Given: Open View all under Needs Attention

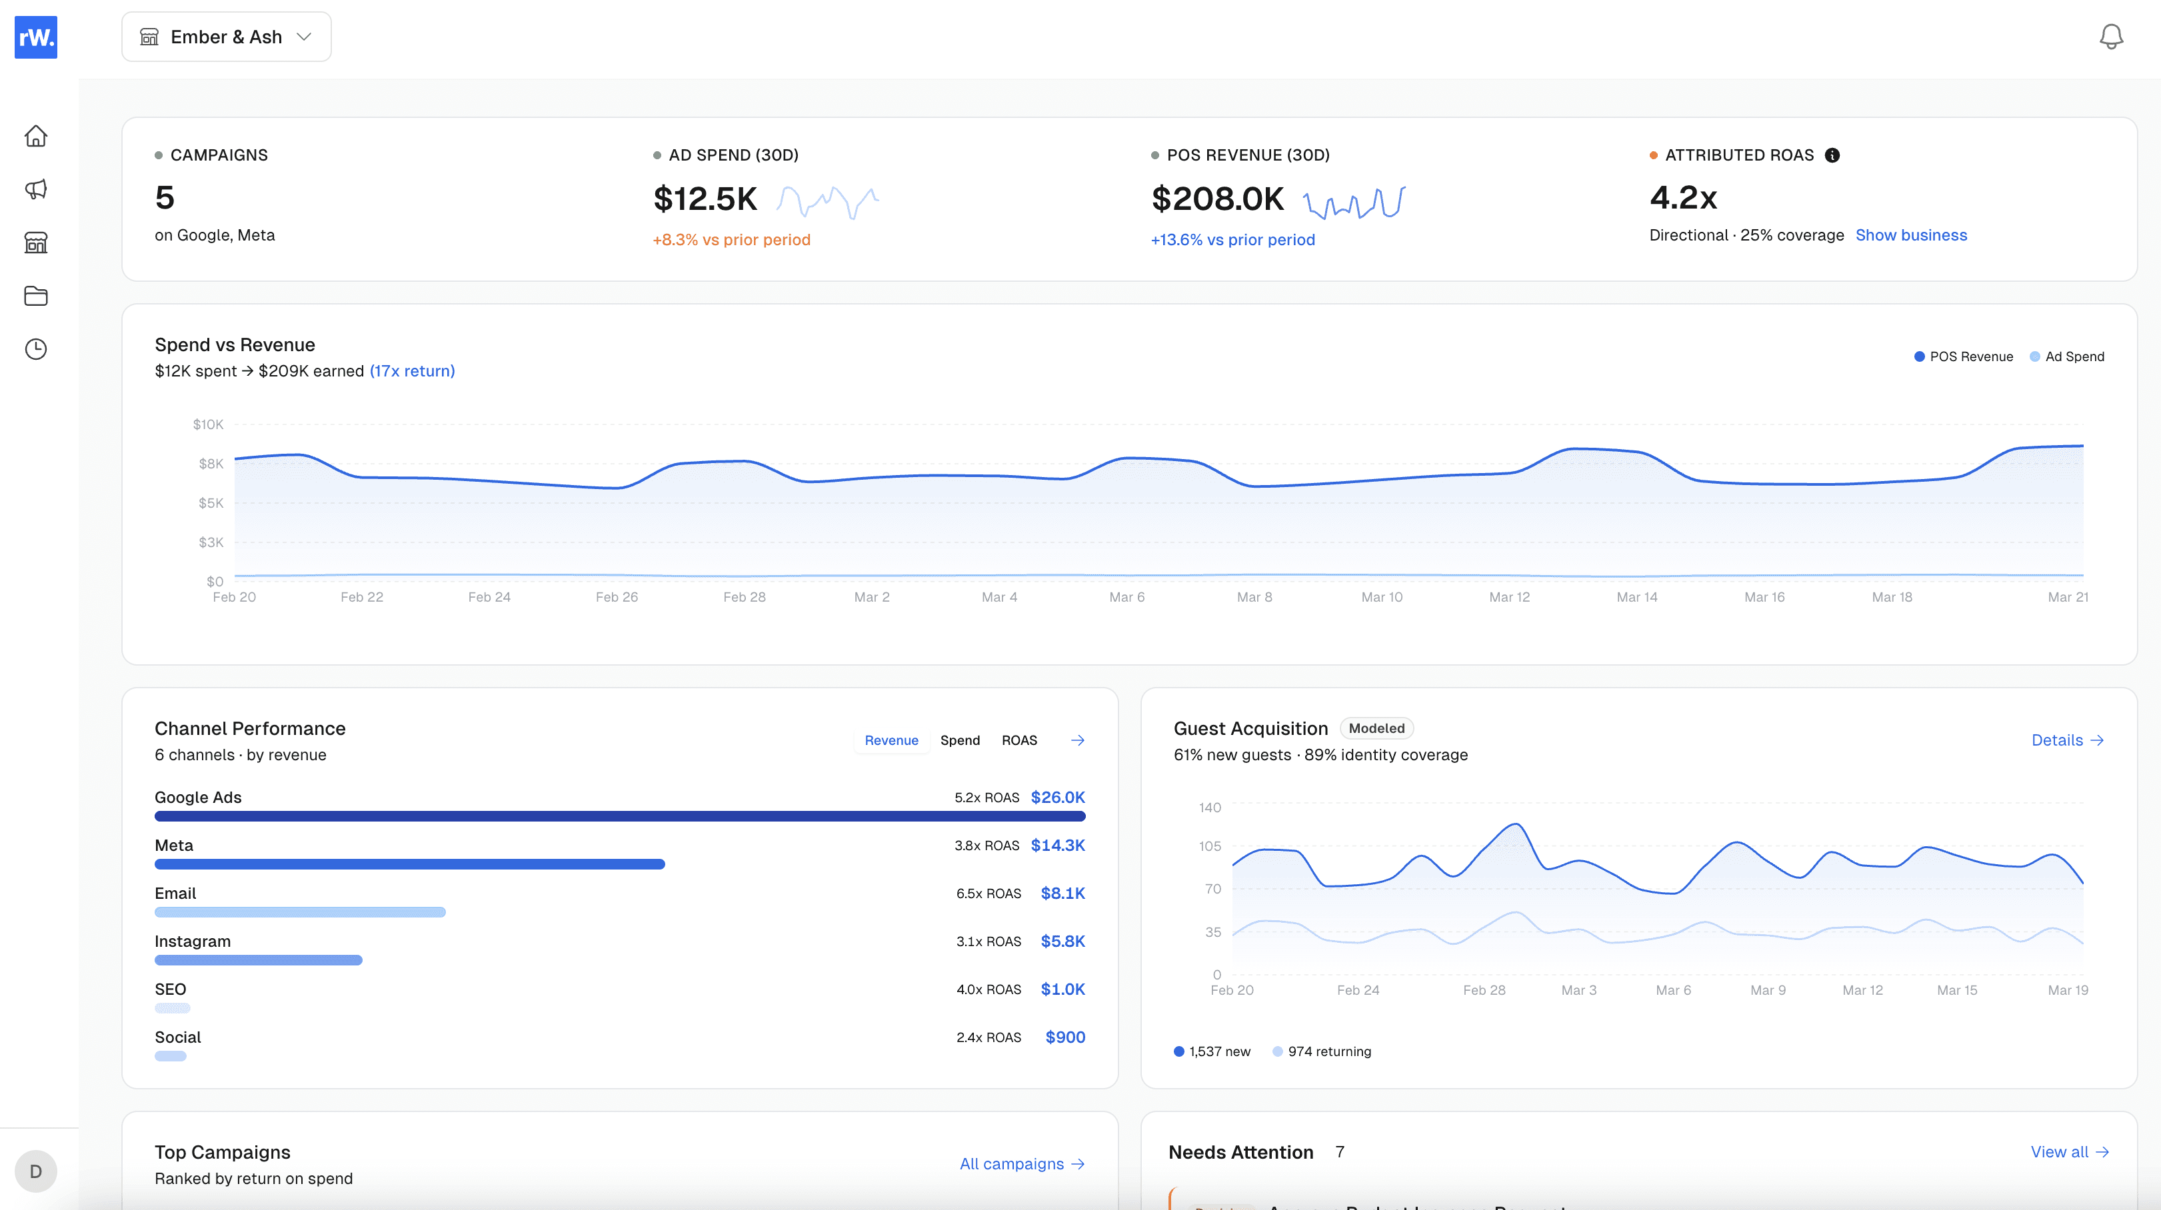Looking at the screenshot, I should [2070, 1151].
